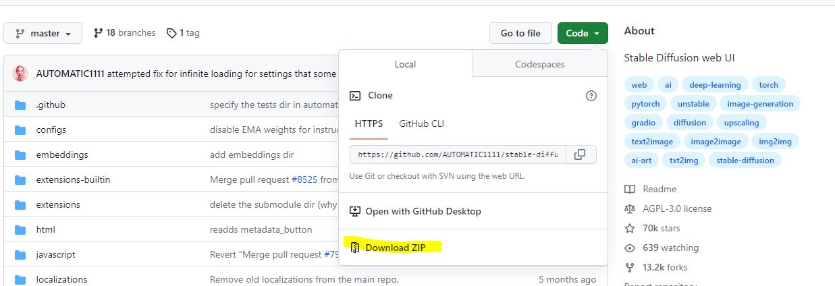This screenshot has height=286, width=835.
Task: Click the '5 months ago' timestamp
Action: point(567,279)
